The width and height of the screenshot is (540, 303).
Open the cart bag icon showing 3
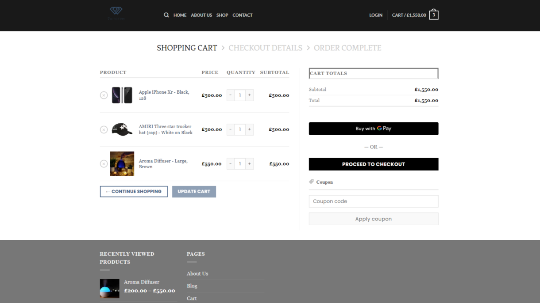pyautogui.click(x=434, y=15)
